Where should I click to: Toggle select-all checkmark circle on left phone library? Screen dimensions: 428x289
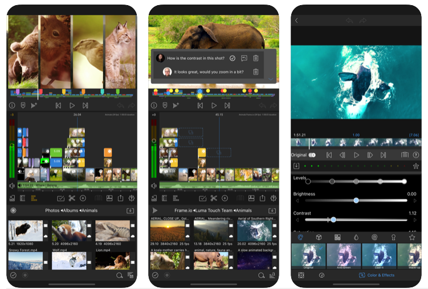coord(13,275)
